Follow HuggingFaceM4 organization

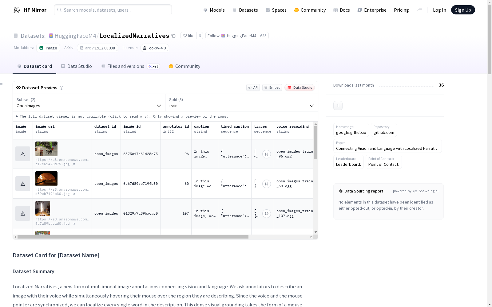(232, 36)
